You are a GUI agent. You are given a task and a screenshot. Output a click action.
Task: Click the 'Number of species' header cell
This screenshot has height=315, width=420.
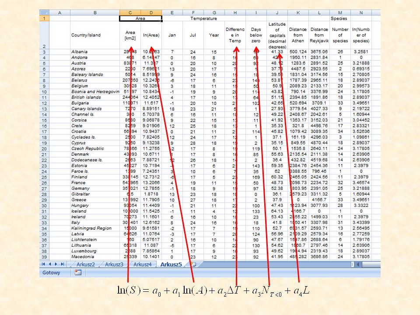[x=340, y=35]
